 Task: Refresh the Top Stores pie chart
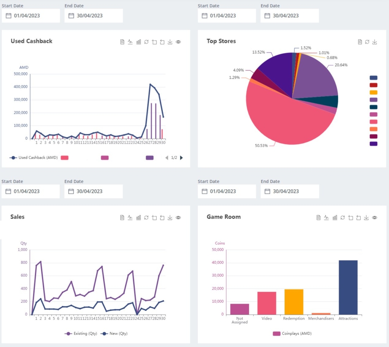point(367,42)
